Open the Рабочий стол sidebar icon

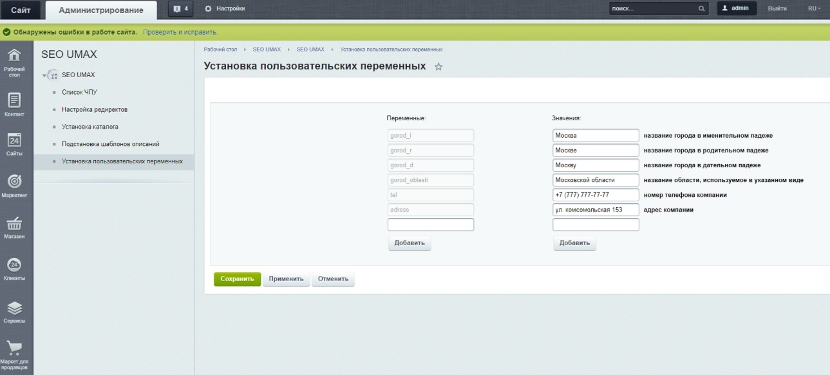click(x=16, y=58)
